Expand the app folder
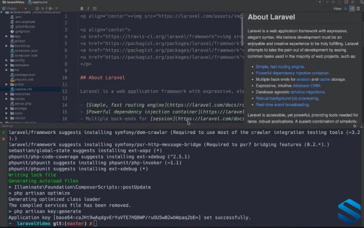The width and height of the screenshot is (364, 228). point(7,36)
